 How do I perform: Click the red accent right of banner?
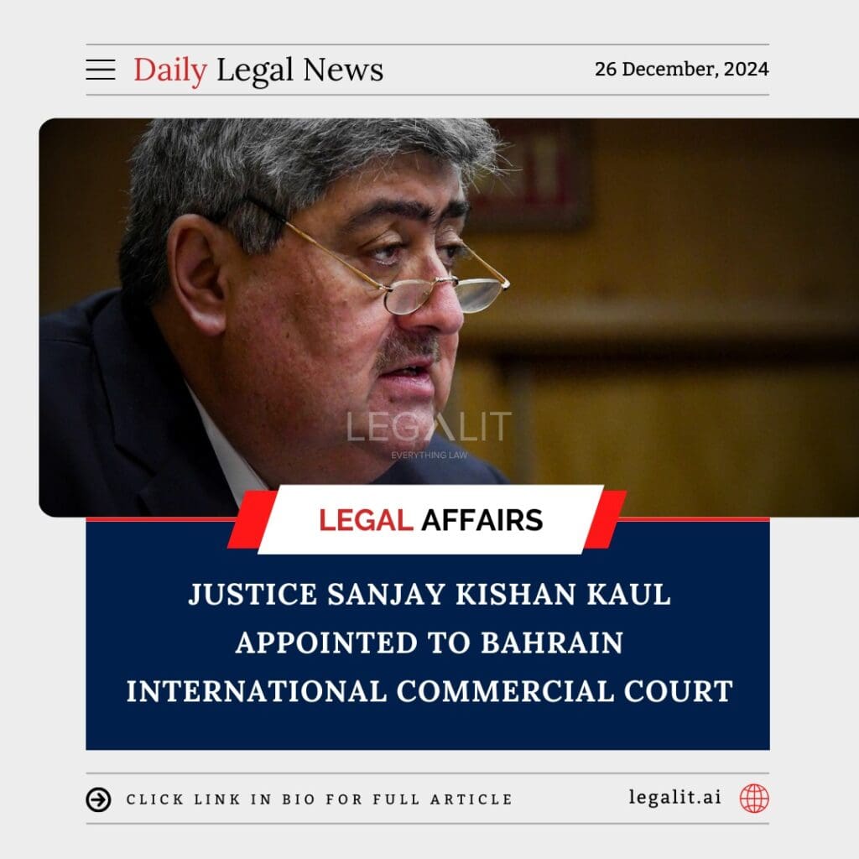pos(607,519)
